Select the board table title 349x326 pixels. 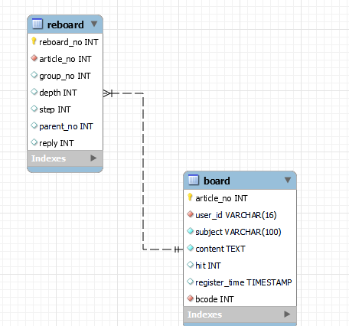point(217,181)
